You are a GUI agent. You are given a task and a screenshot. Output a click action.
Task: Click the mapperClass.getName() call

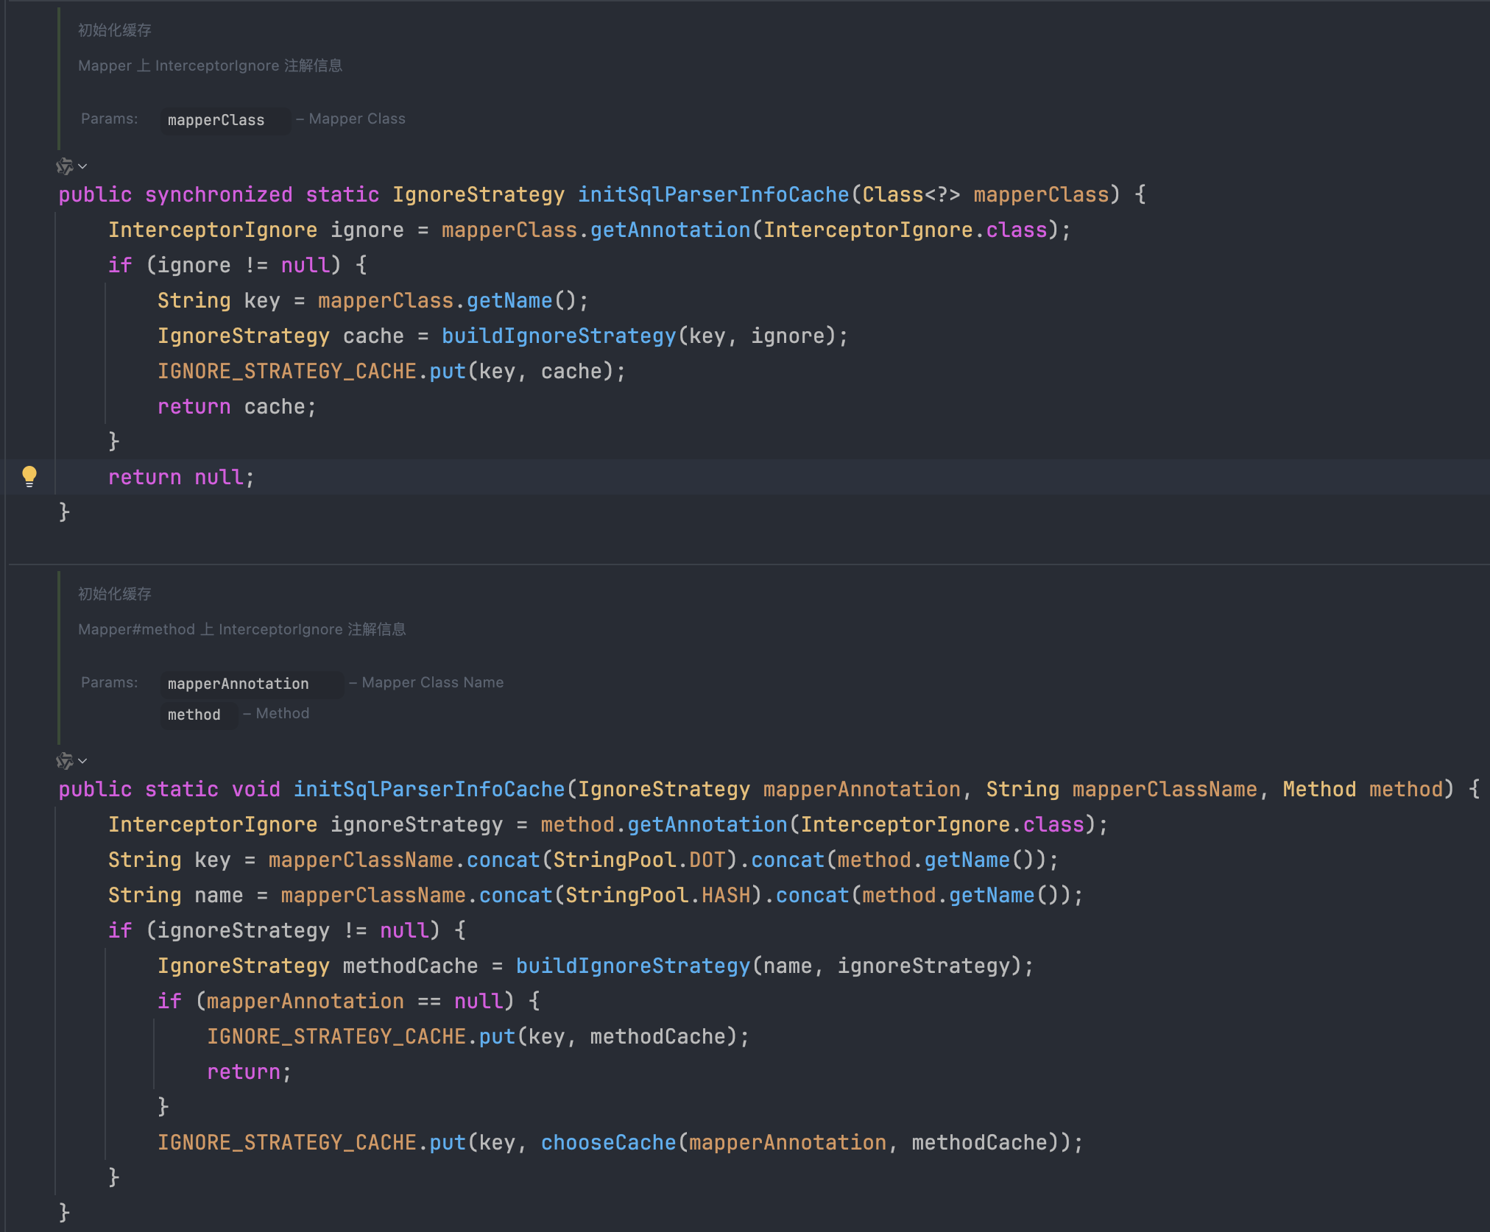pos(509,301)
